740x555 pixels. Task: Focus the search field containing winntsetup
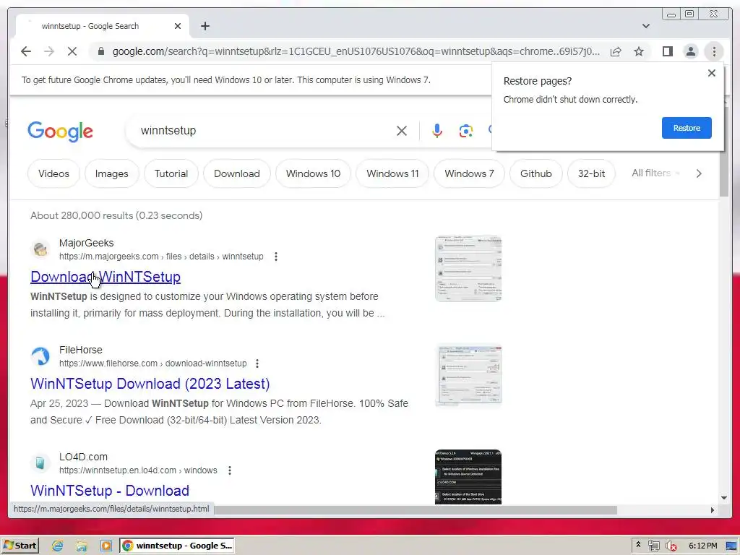pos(264,131)
